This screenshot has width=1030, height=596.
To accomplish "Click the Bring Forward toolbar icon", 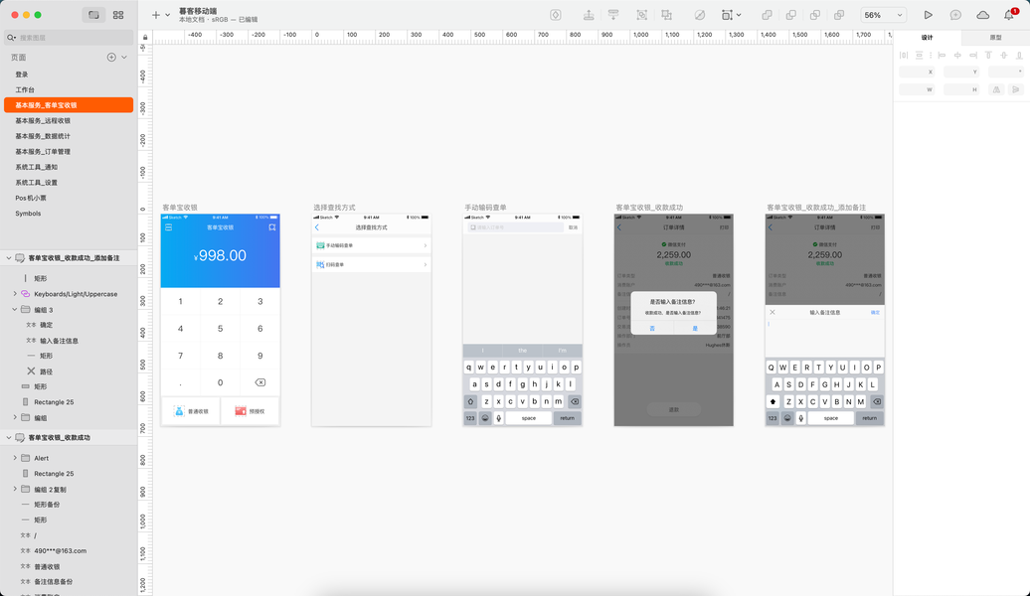I will 589,15.
